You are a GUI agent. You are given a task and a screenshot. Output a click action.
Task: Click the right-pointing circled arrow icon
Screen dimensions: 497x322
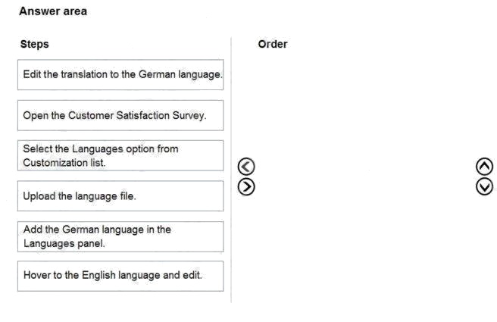pos(246,186)
